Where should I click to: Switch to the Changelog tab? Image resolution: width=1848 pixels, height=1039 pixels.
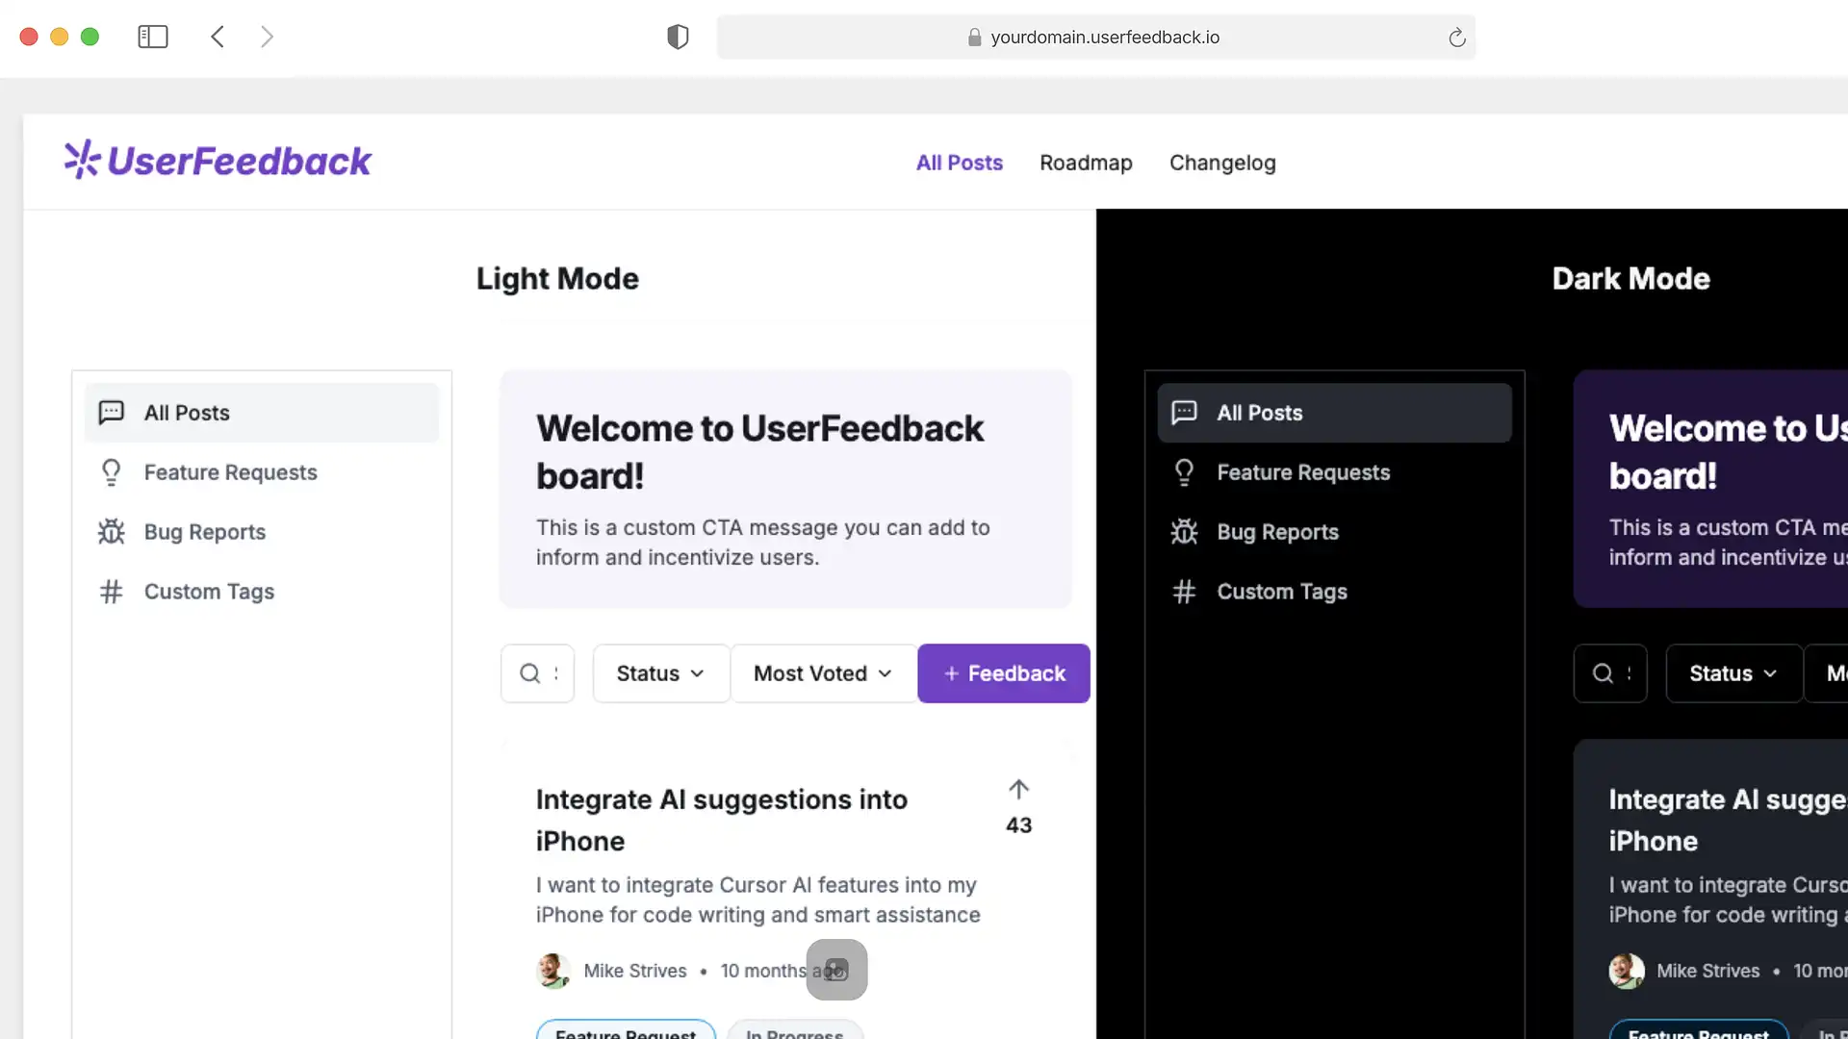pyautogui.click(x=1222, y=163)
